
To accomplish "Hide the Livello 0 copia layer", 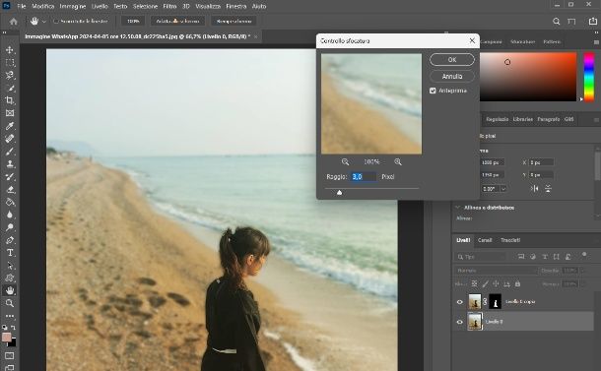I will pyautogui.click(x=459, y=302).
